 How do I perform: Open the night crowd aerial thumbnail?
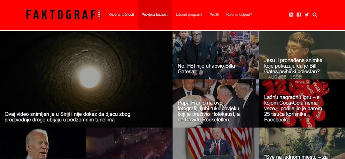tap(129, 143)
